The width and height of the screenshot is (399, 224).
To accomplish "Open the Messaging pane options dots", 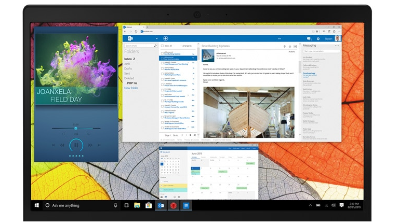I will pyautogui.click(x=337, y=46).
